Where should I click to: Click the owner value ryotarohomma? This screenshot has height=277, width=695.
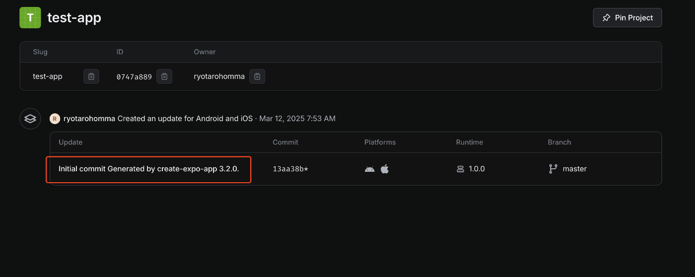219,76
